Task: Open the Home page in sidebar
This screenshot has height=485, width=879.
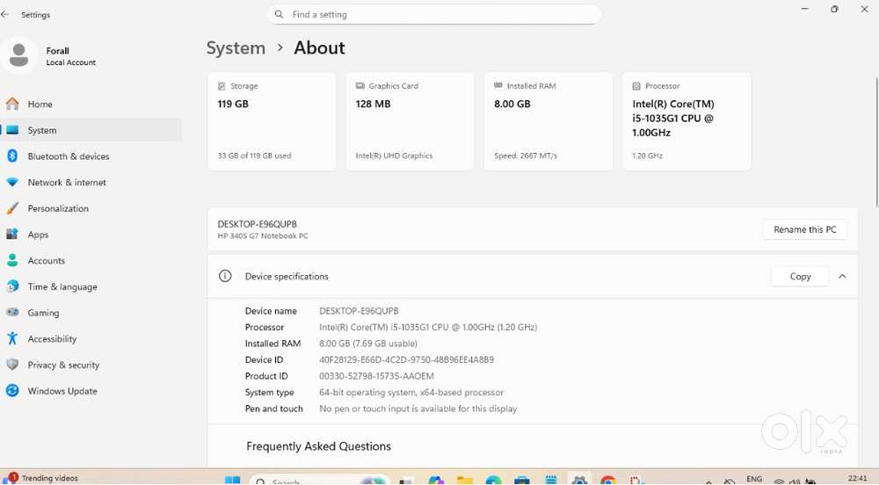Action: (x=40, y=105)
